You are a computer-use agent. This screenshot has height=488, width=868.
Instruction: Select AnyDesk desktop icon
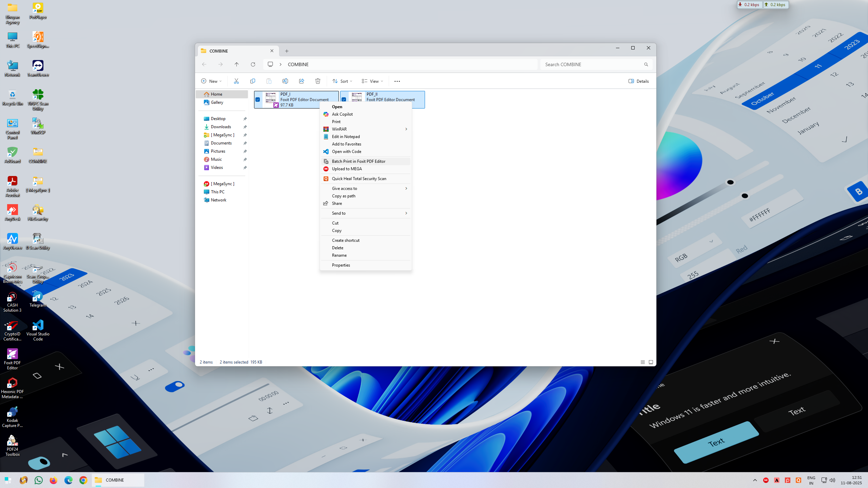[12, 212]
